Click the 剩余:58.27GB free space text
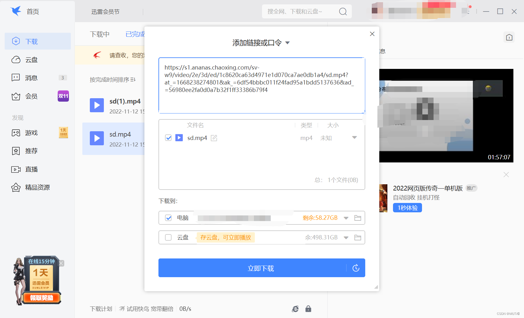The height and width of the screenshot is (318, 524). click(320, 218)
